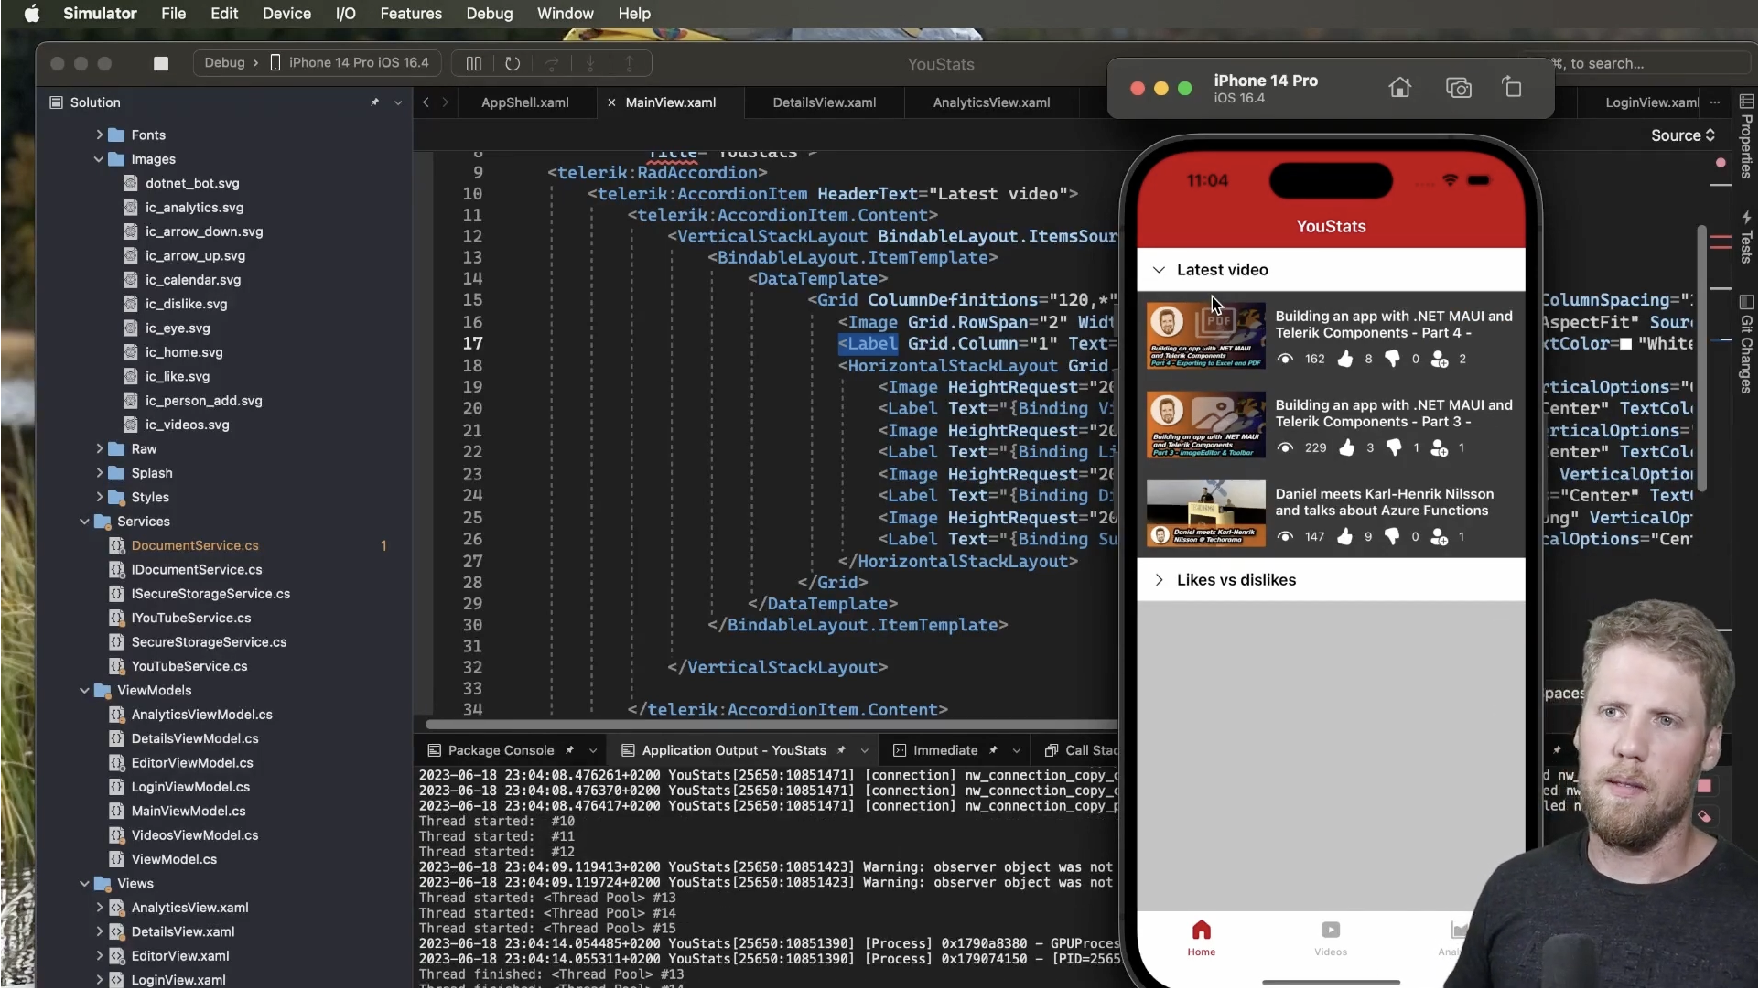Take a simulator screenshot with camera icon
This screenshot has width=1759, height=990.
pos(1458,88)
